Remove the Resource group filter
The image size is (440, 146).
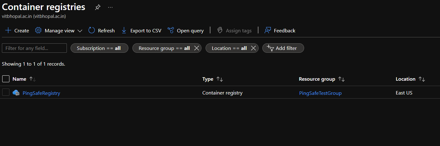click(196, 48)
